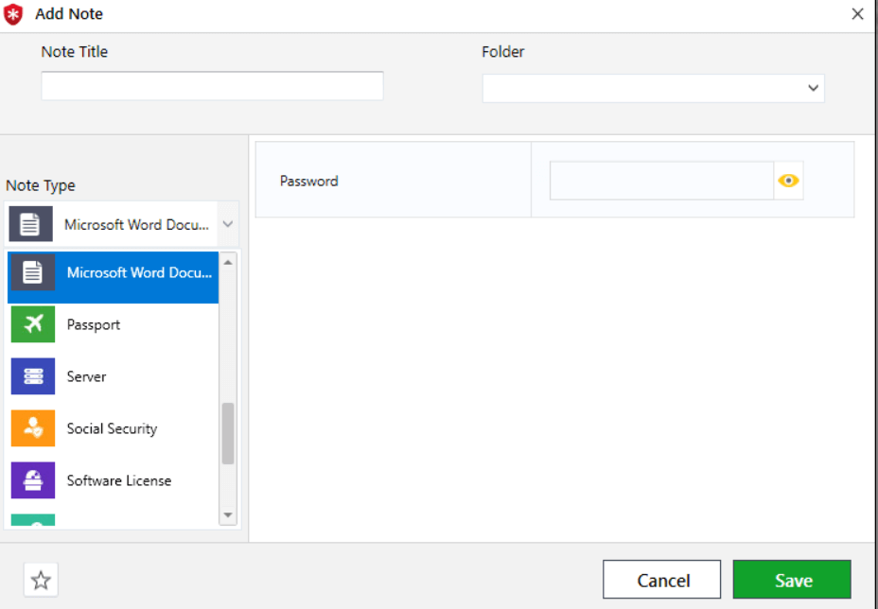Pick Social Security in the list
The width and height of the screenshot is (878, 609).
coord(112,428)
